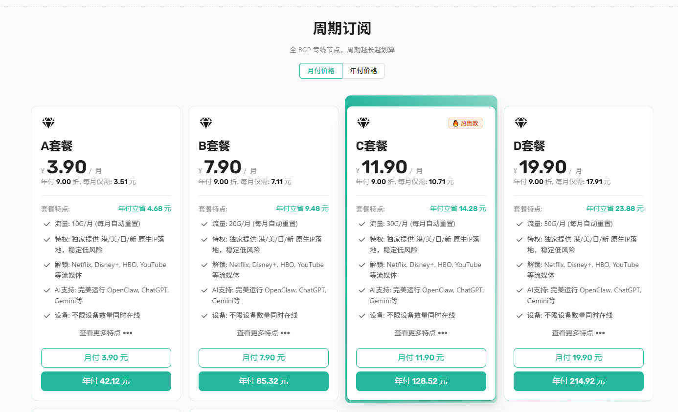Click the checkmark beside C套餐 设备 feature
Viewport: 678px width, 412px height.
pos(362,316)
